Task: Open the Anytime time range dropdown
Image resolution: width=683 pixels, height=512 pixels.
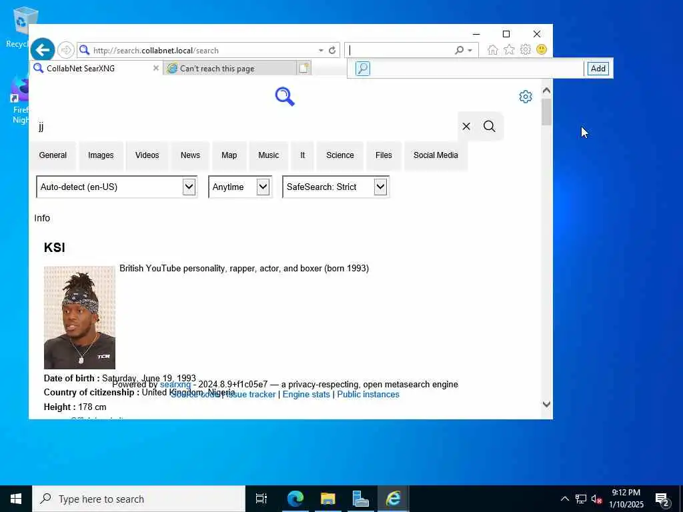Action: pyautogui.click(x=240, y=187)
